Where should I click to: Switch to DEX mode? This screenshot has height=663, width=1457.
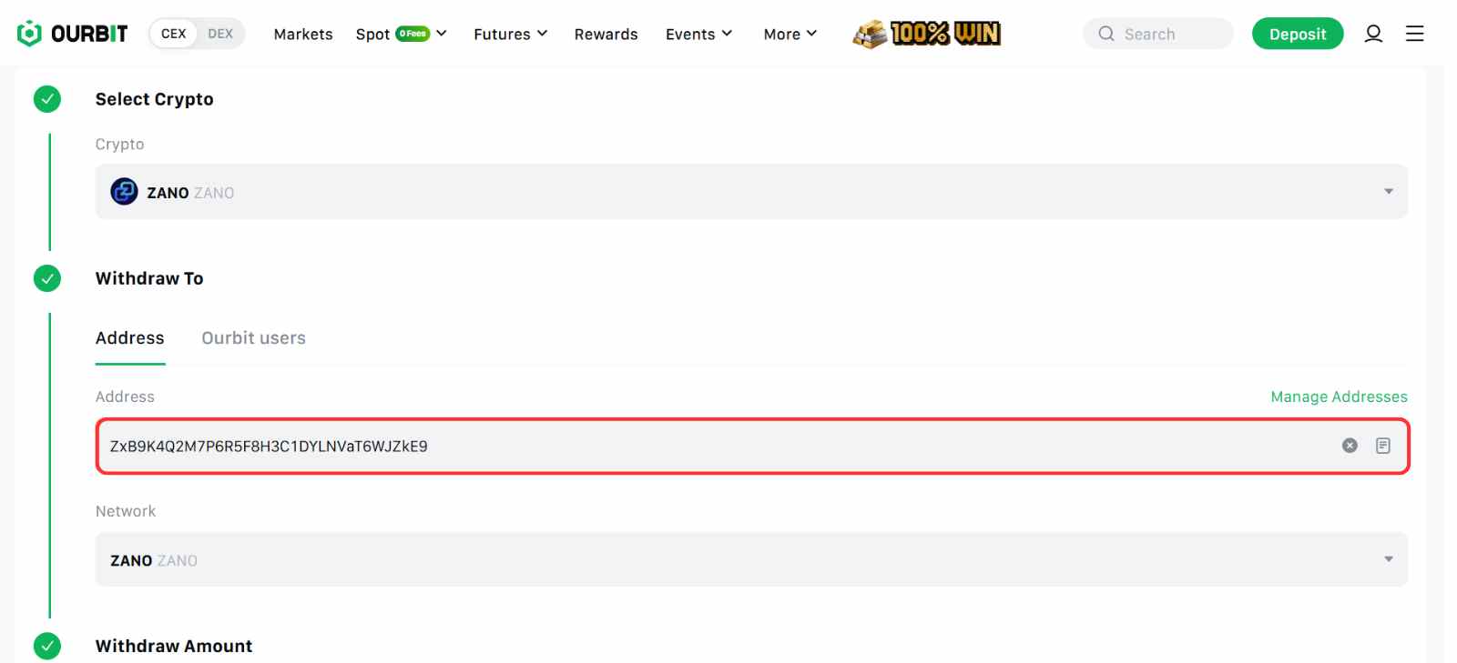(x=220, y=34)
